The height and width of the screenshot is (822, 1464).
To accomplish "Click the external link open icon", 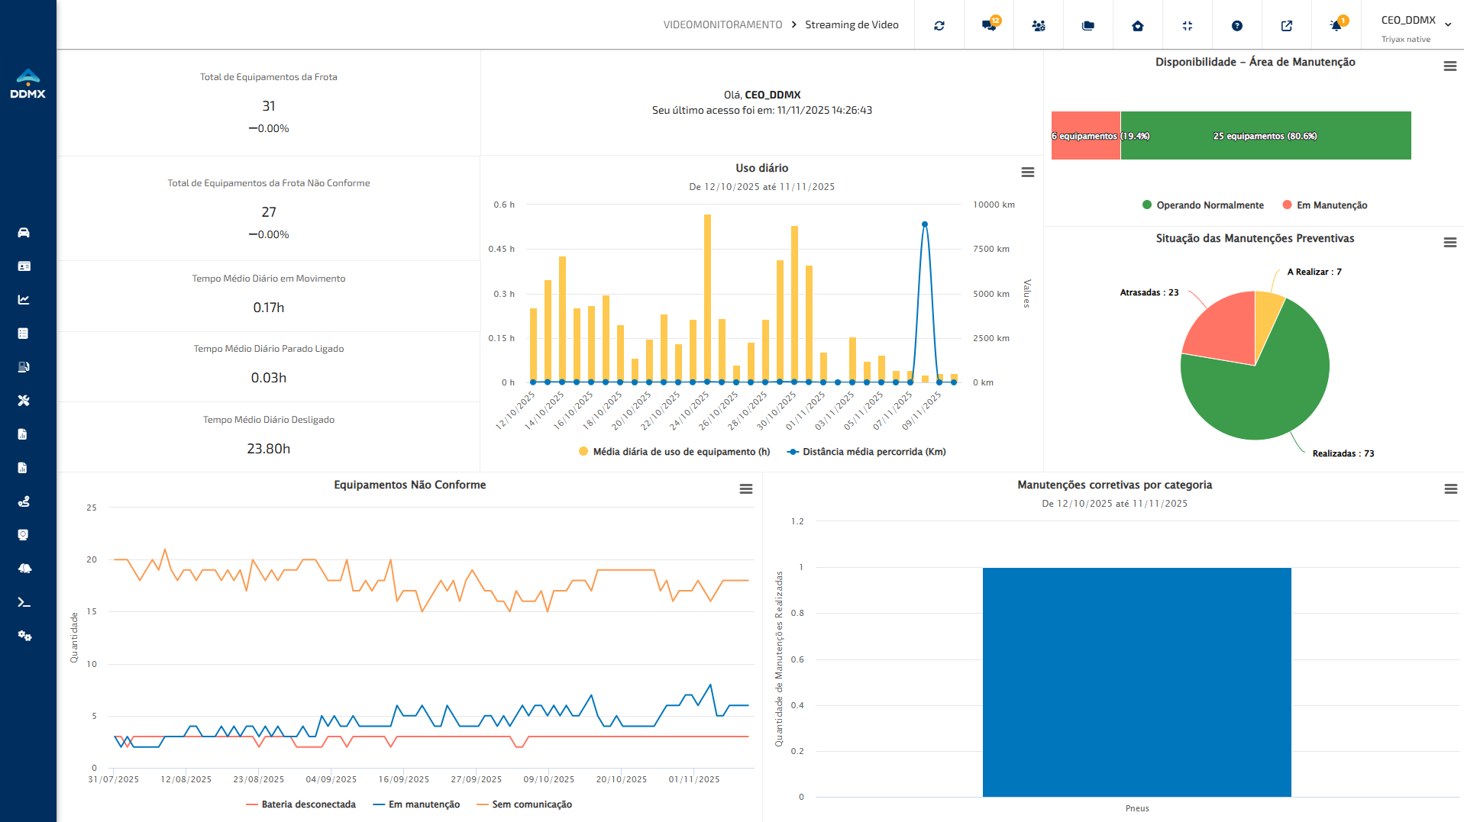I will (1287, 26).
